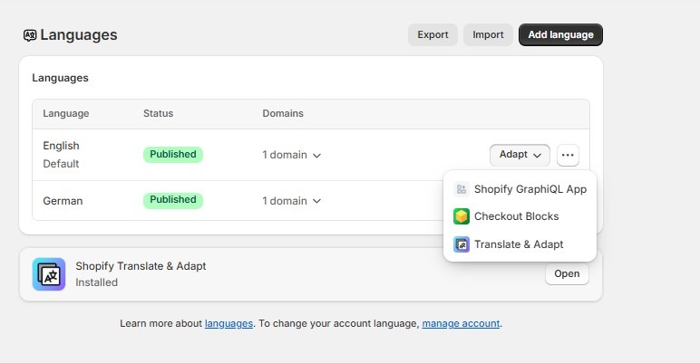
Task: Follow the manage account link
Action: [x=461, y=324]
